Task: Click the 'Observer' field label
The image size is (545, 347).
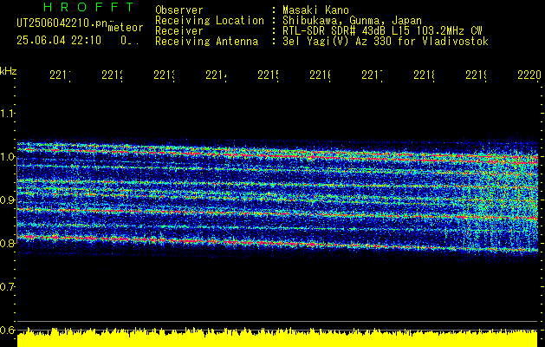Action: tap(179, 10)
